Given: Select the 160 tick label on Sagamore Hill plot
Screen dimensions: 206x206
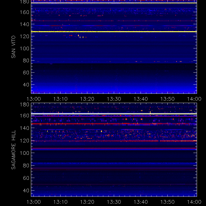Looking at the screenshot, I should [x=24, y=116].
